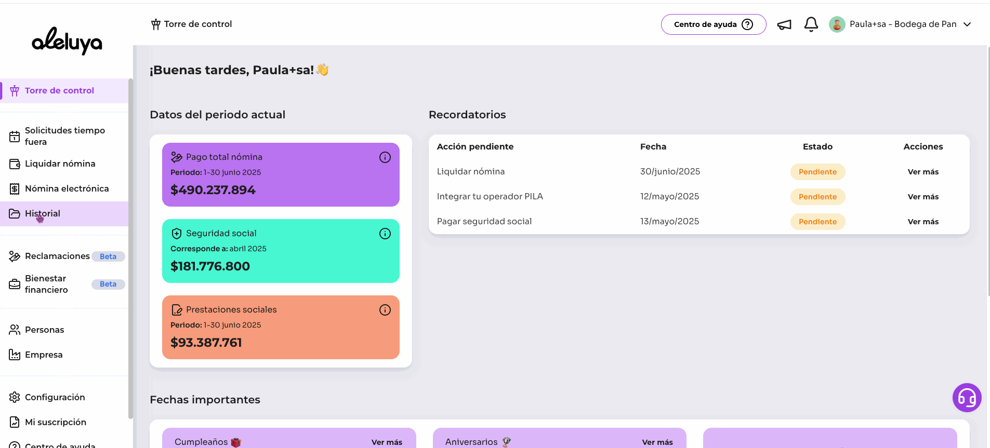Click the announcements megaphone icon
Screen dimensions: 990x448
click(784, 24)
